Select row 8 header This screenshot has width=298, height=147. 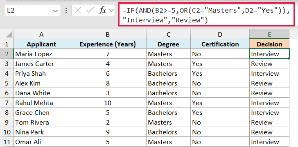point(7,112)
